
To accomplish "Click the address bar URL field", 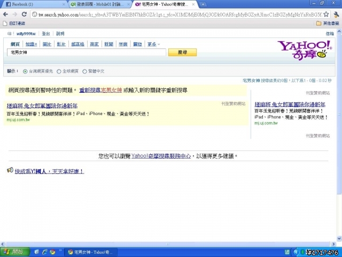I will (180, 14).
